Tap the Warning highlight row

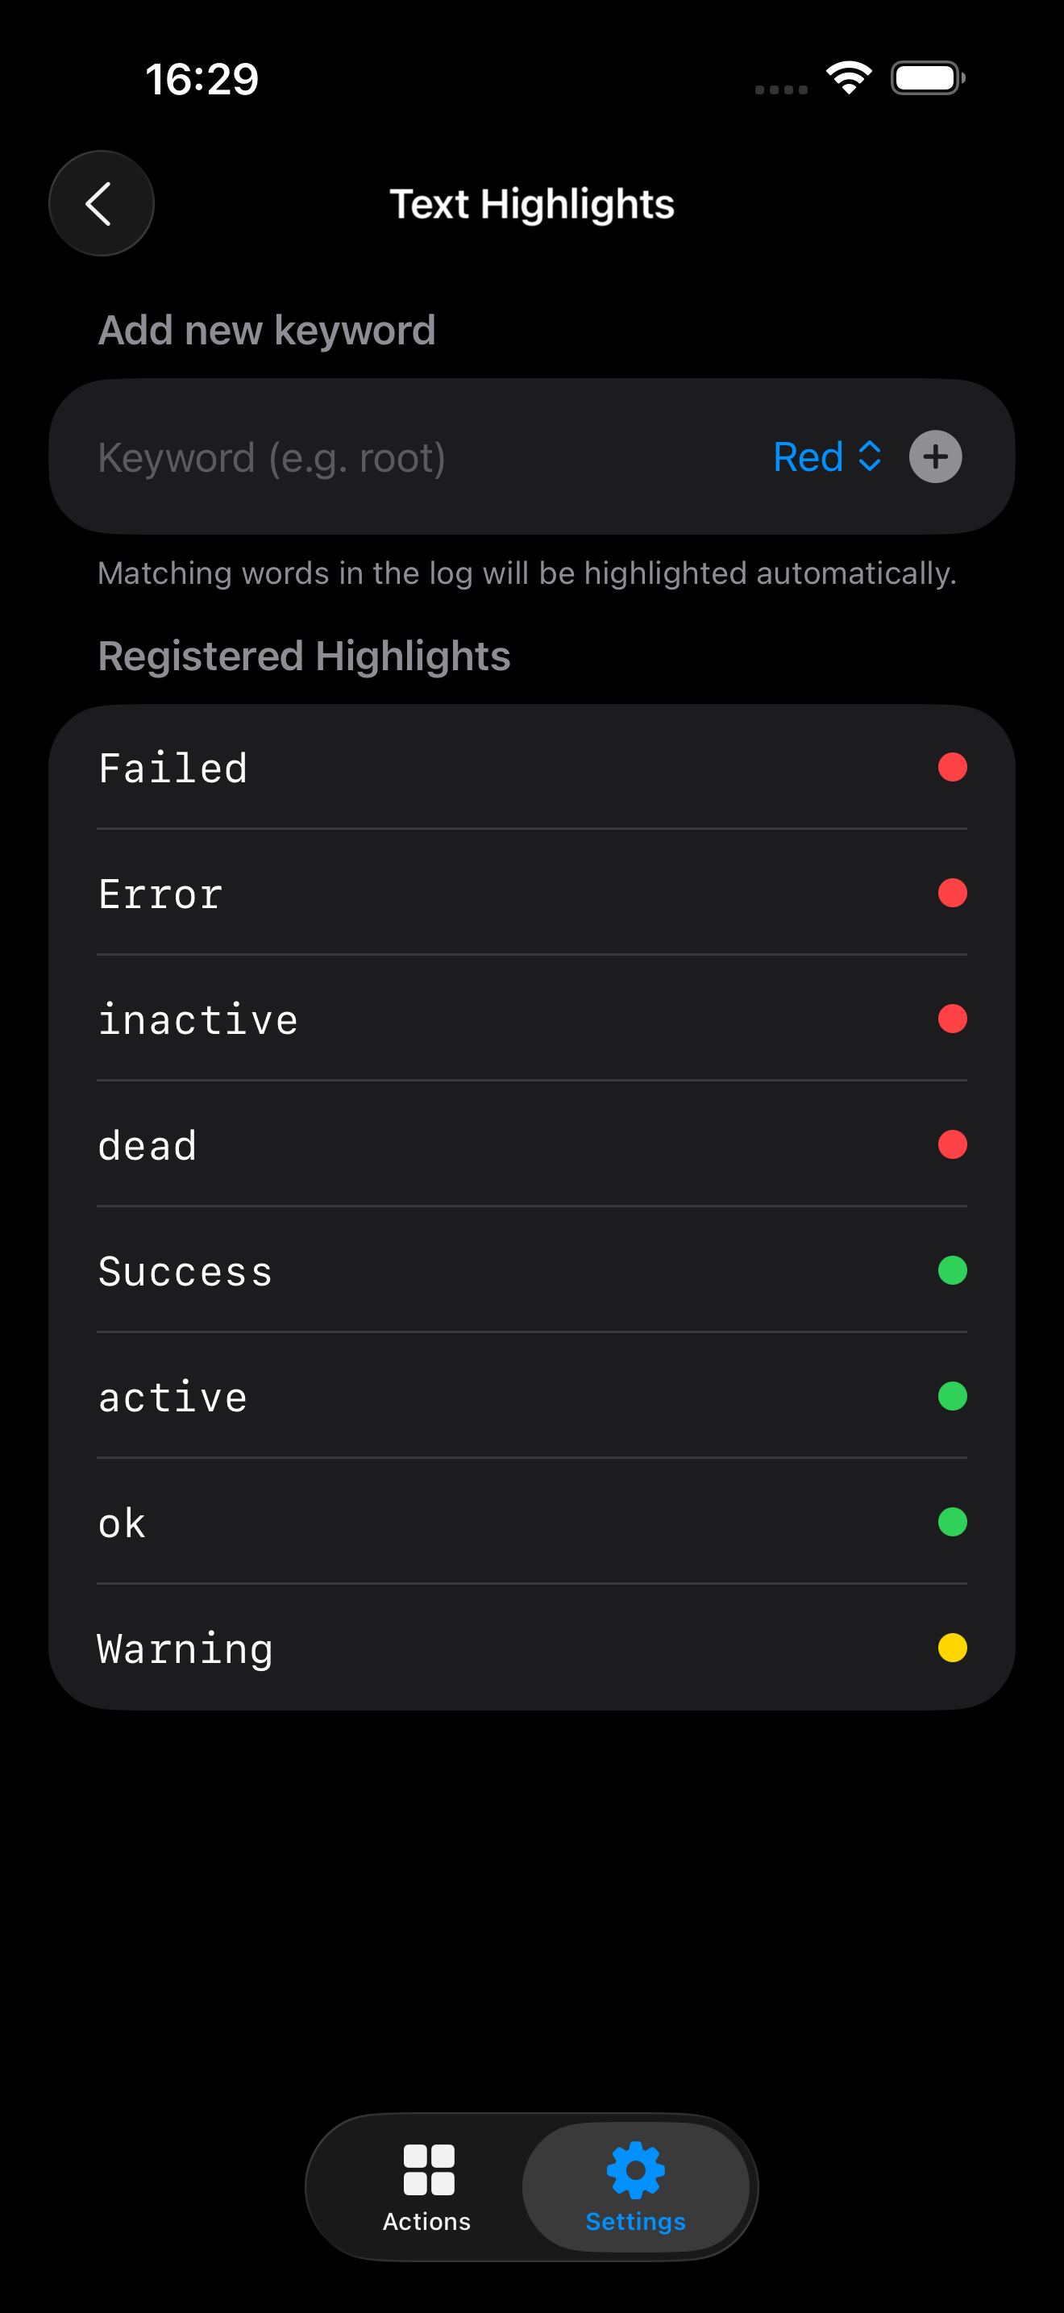click(359, 1648)
